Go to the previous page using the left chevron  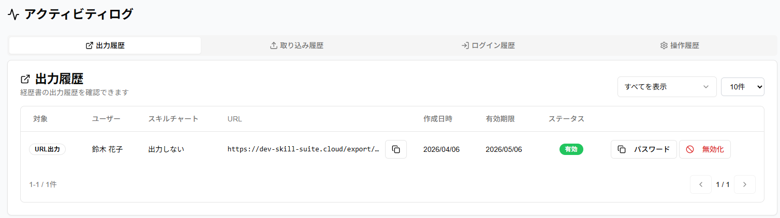[x=701, y=184]
